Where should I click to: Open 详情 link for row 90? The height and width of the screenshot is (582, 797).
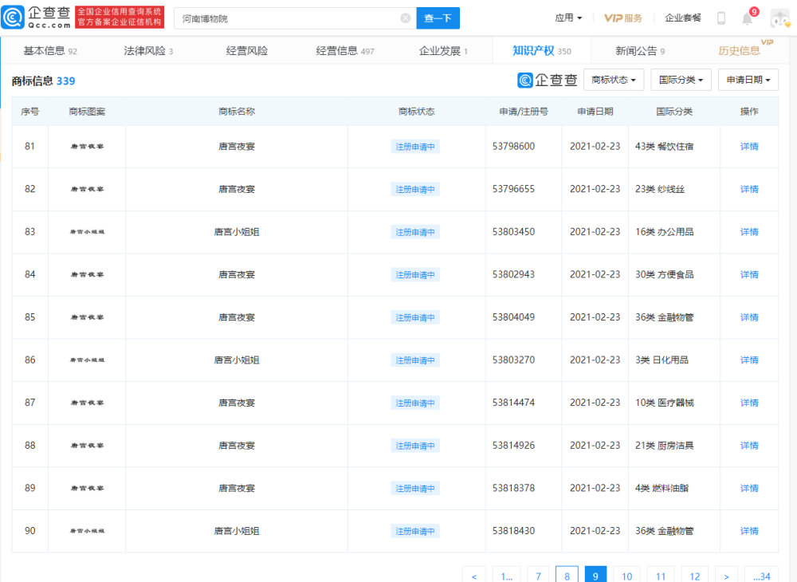point(748,531)
